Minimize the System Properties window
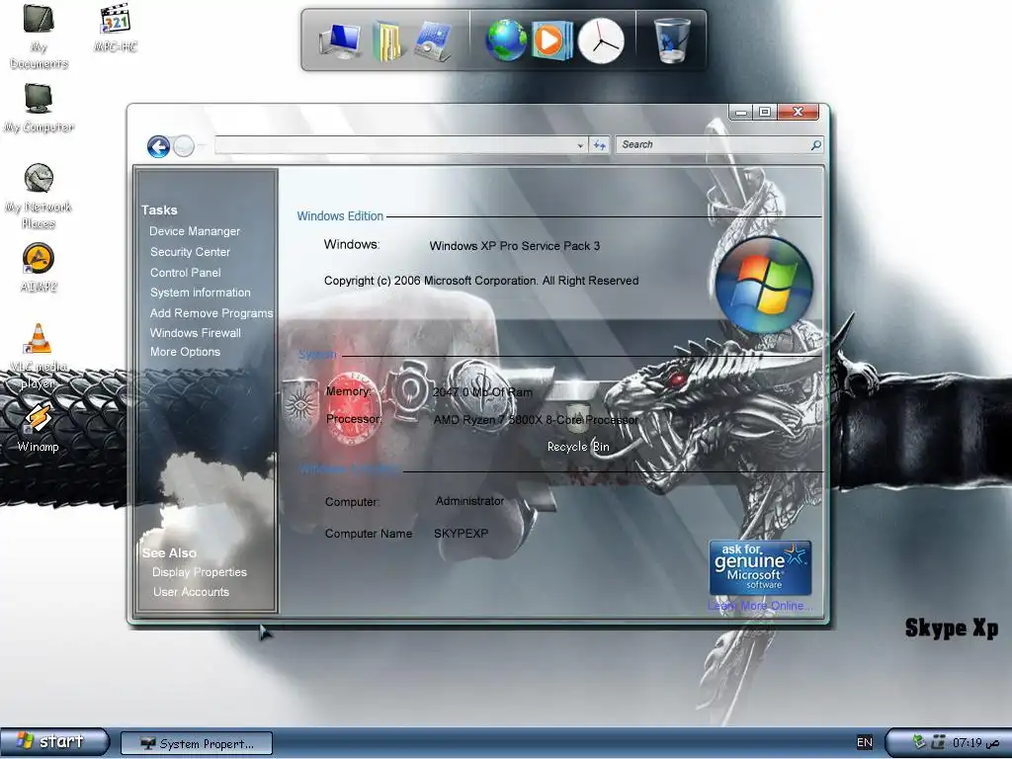This screenshot has width=1012, height=759. click(741, 113)
